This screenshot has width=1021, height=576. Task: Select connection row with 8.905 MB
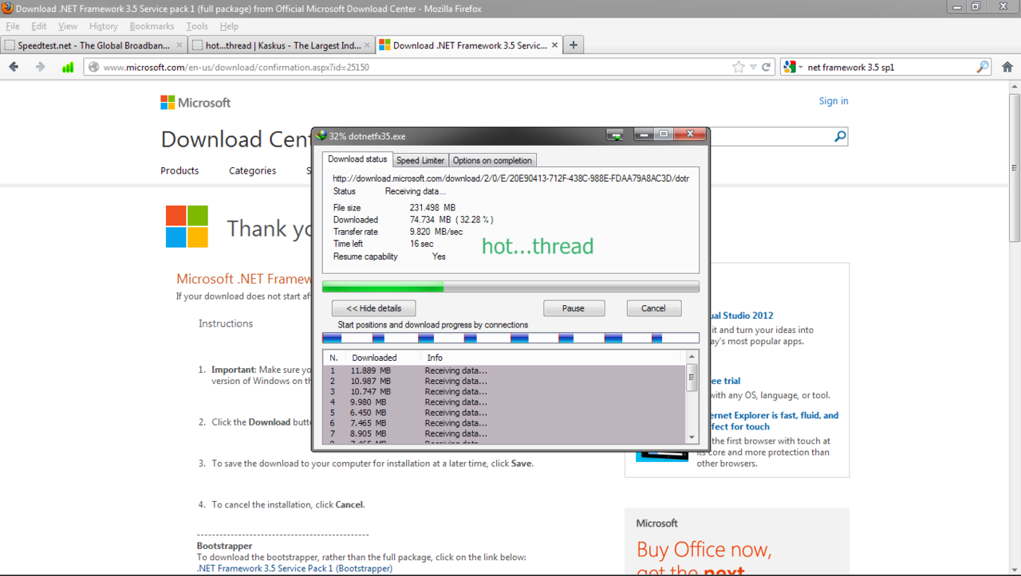pyautogui.click(x=504, y=433)
